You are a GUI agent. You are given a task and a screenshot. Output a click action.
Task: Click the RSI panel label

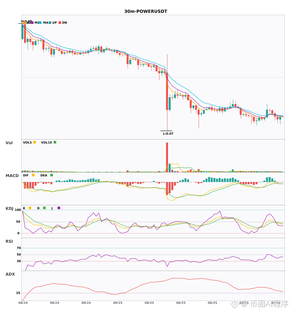[9, 241]
